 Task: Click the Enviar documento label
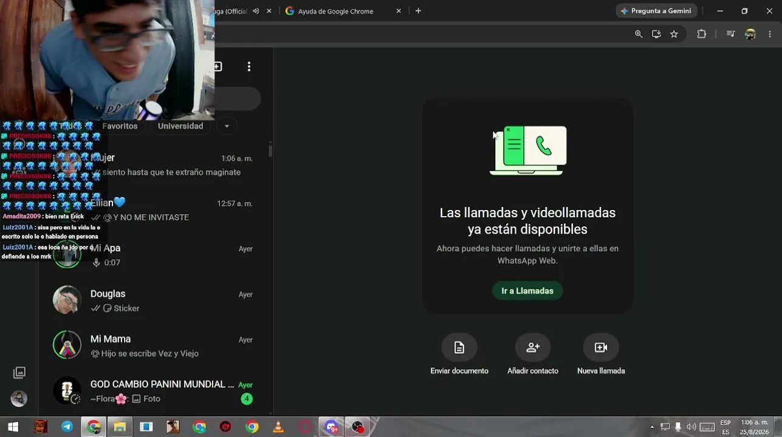click(459, 371)
